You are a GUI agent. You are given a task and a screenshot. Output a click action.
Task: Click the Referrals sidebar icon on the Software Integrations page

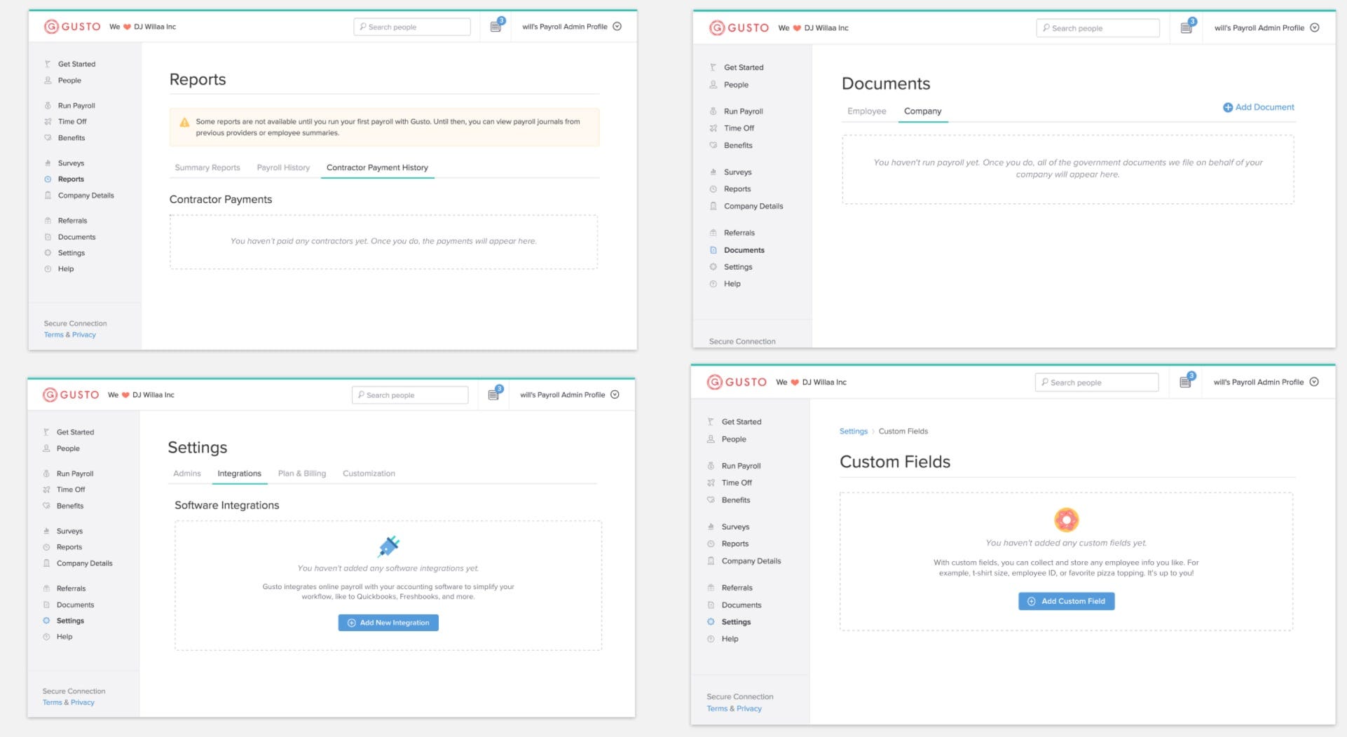click(x=46, y=588)
